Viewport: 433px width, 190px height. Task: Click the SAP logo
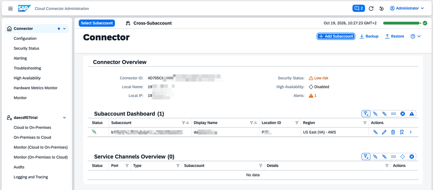(25, 9)
